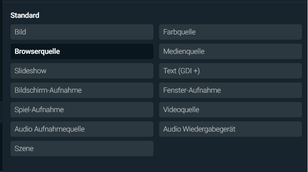Image resolution: width=308 pixels, height=172 pixels.
Task: Select the Slideshow source option
Action: [82, 71]
